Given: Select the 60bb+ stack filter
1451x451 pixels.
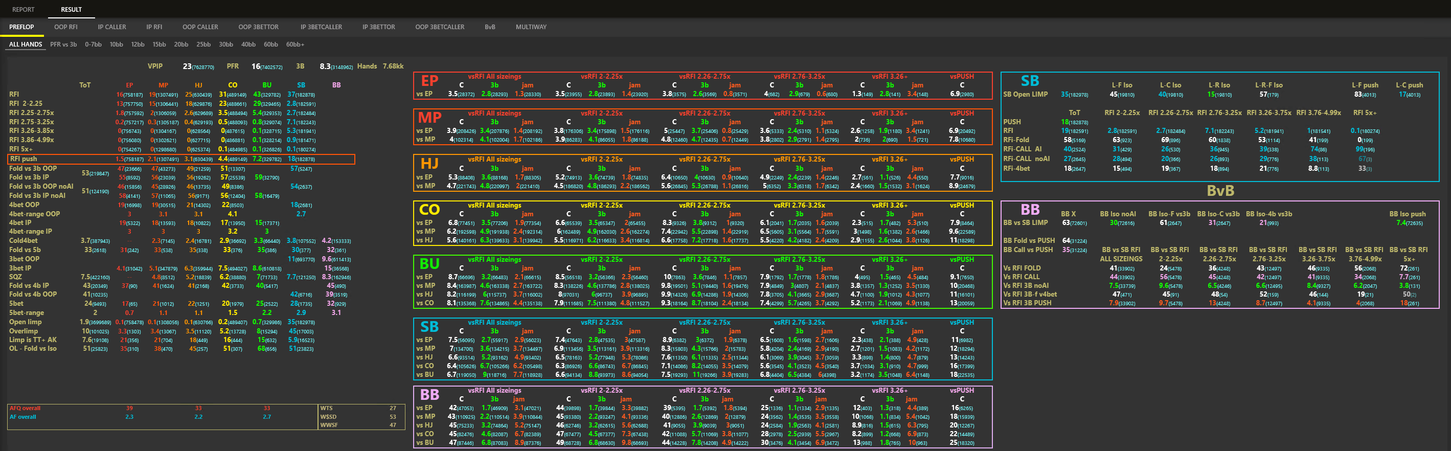Looking at the screenshot, I should (x=294, y=44).
